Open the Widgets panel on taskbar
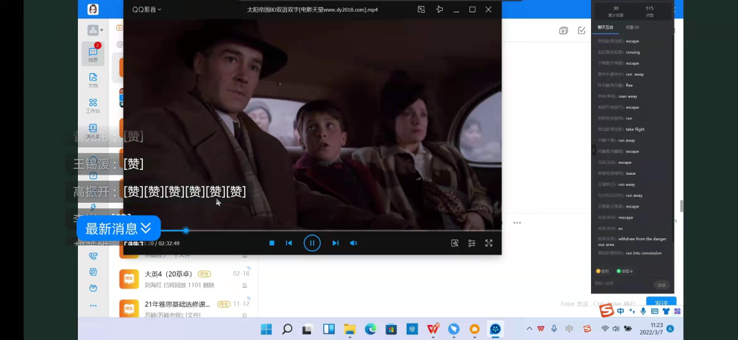The image size is (738, 340). [329, 329]
